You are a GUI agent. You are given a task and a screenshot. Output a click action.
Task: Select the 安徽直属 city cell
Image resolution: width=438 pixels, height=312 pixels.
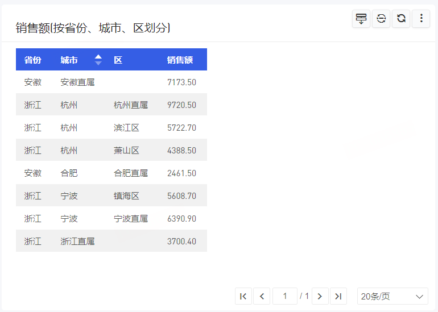pos(77,82)
